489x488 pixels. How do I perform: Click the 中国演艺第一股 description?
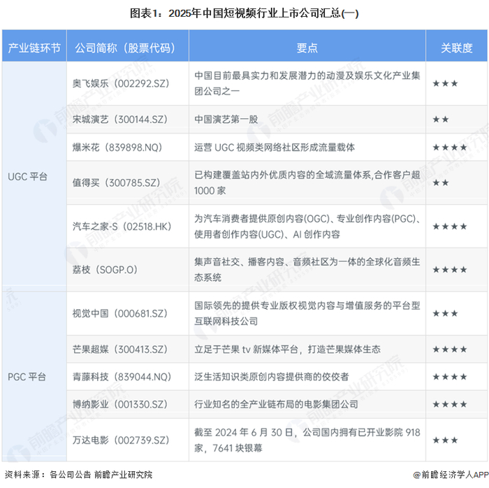[226, 119]
